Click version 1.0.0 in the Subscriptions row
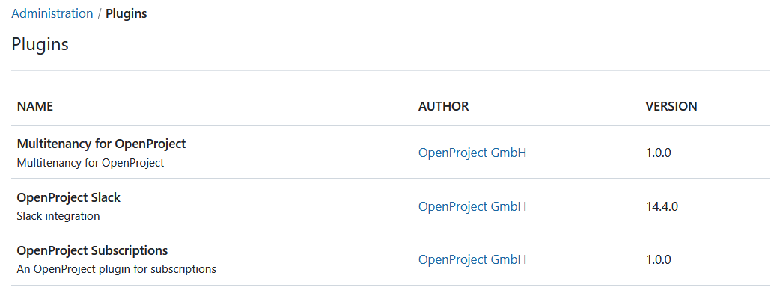The height and width of the screenshot is (308, 780). [x=658, y=259]
